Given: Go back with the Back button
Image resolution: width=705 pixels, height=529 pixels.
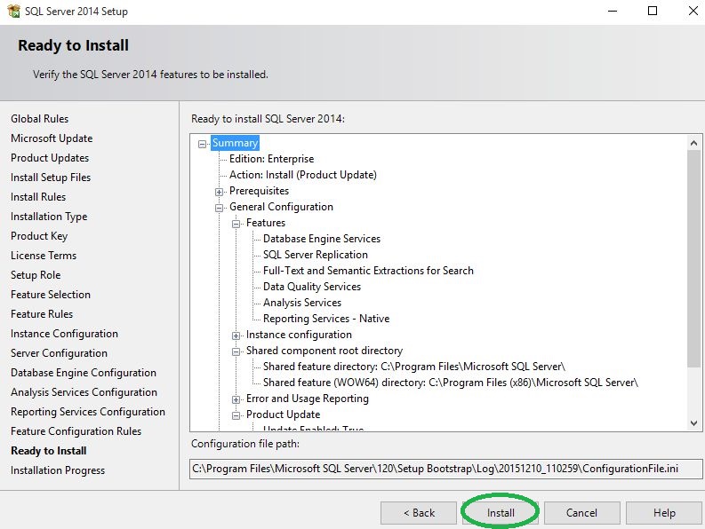Looking at the screenshot, I should (419, 513).
